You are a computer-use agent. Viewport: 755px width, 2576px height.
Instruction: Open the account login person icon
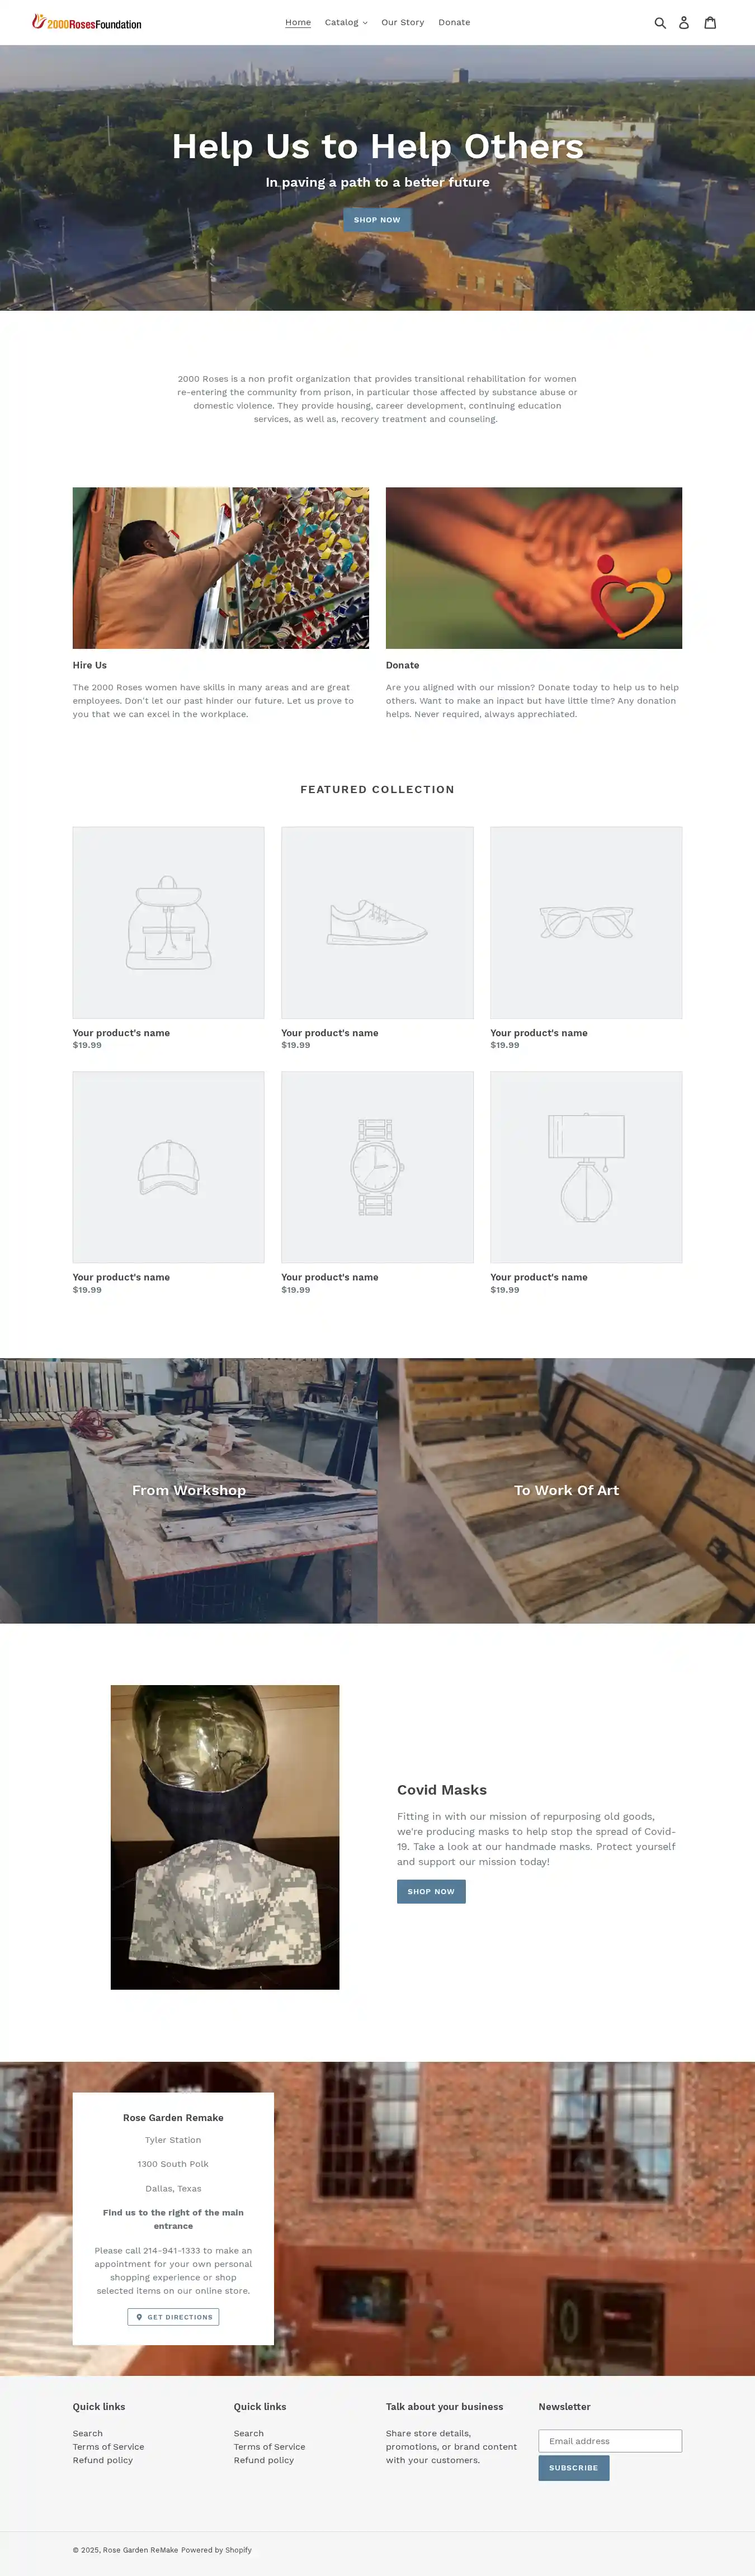pyautogui.click(x=684, y=22)
